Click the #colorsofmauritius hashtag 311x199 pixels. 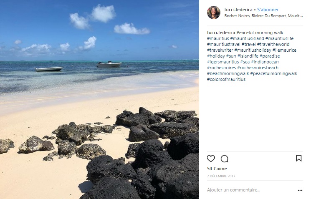pos(226,79)
